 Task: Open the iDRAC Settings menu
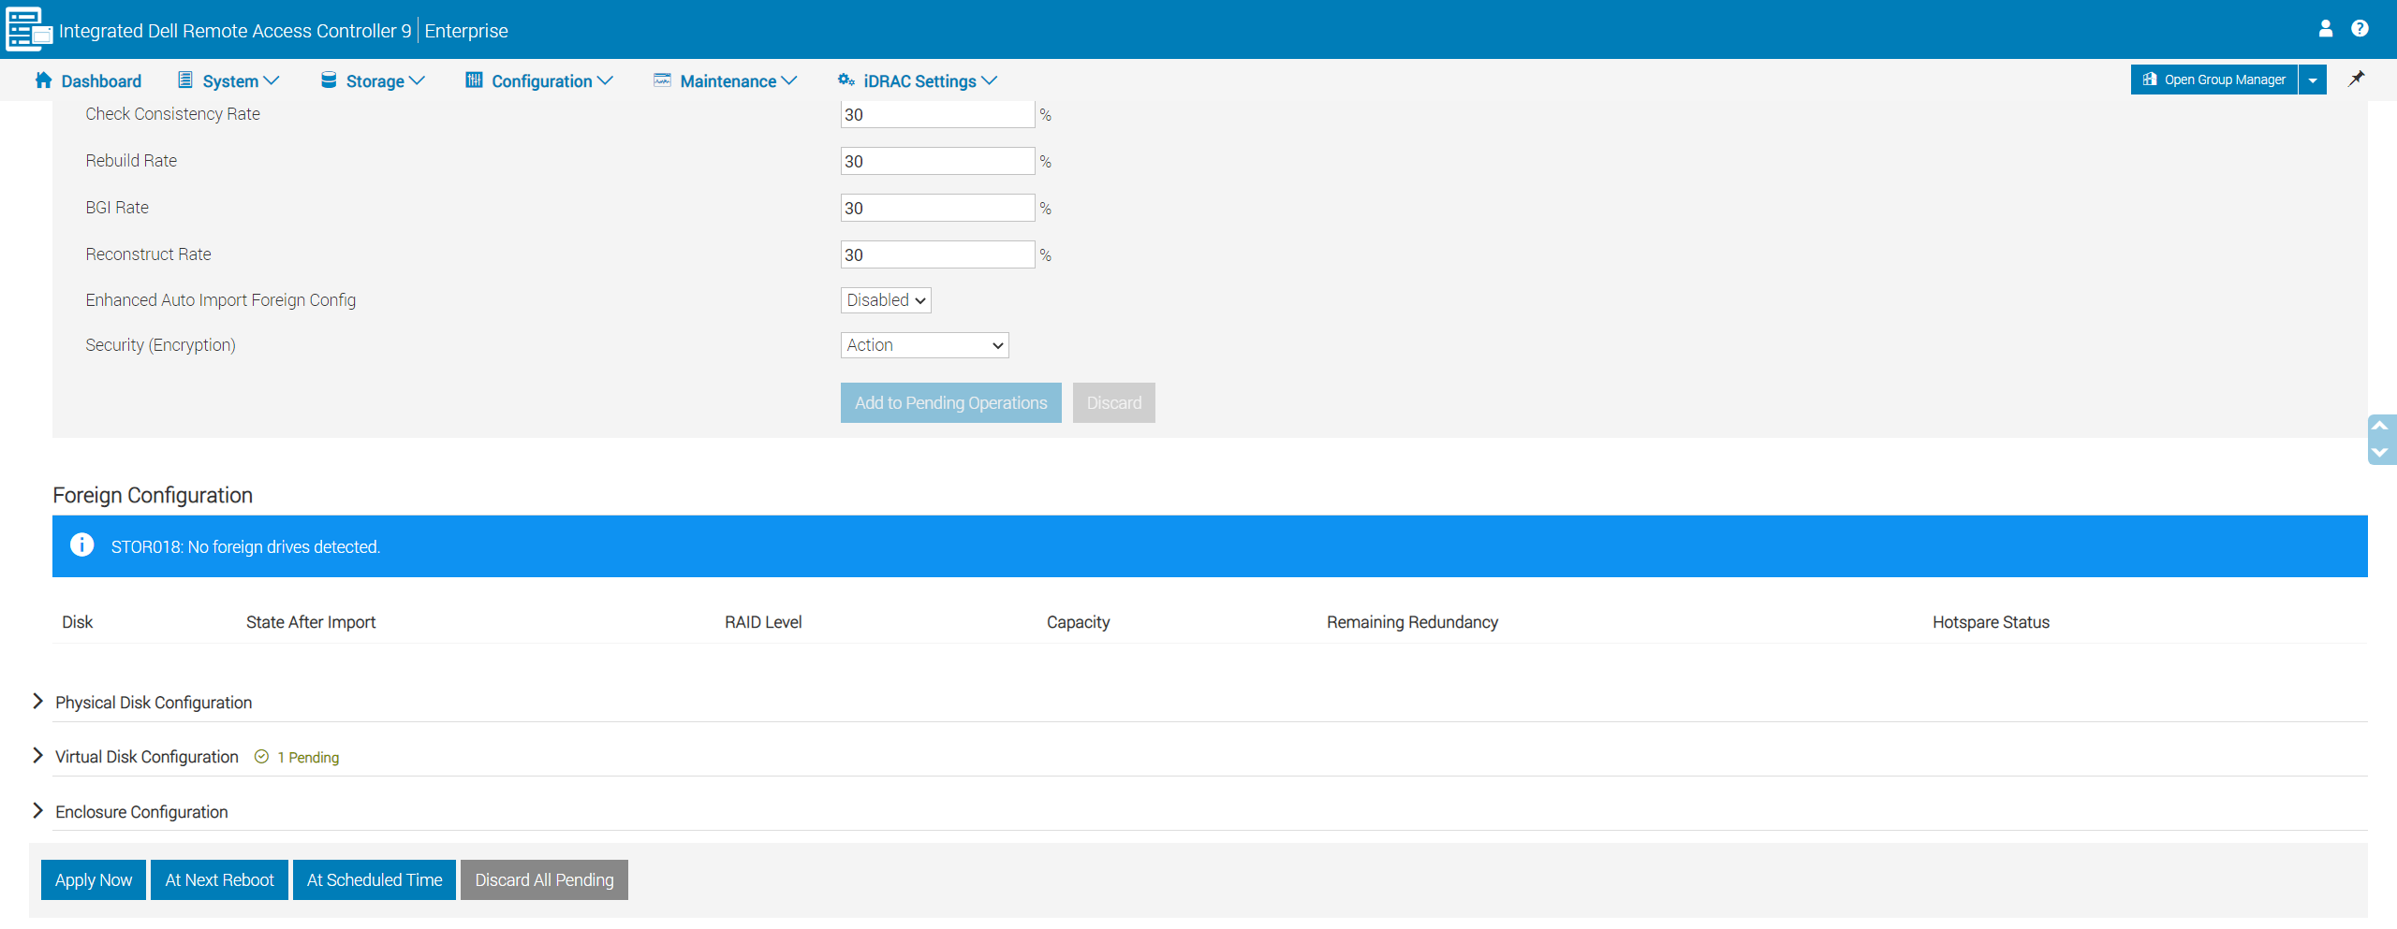931,81
